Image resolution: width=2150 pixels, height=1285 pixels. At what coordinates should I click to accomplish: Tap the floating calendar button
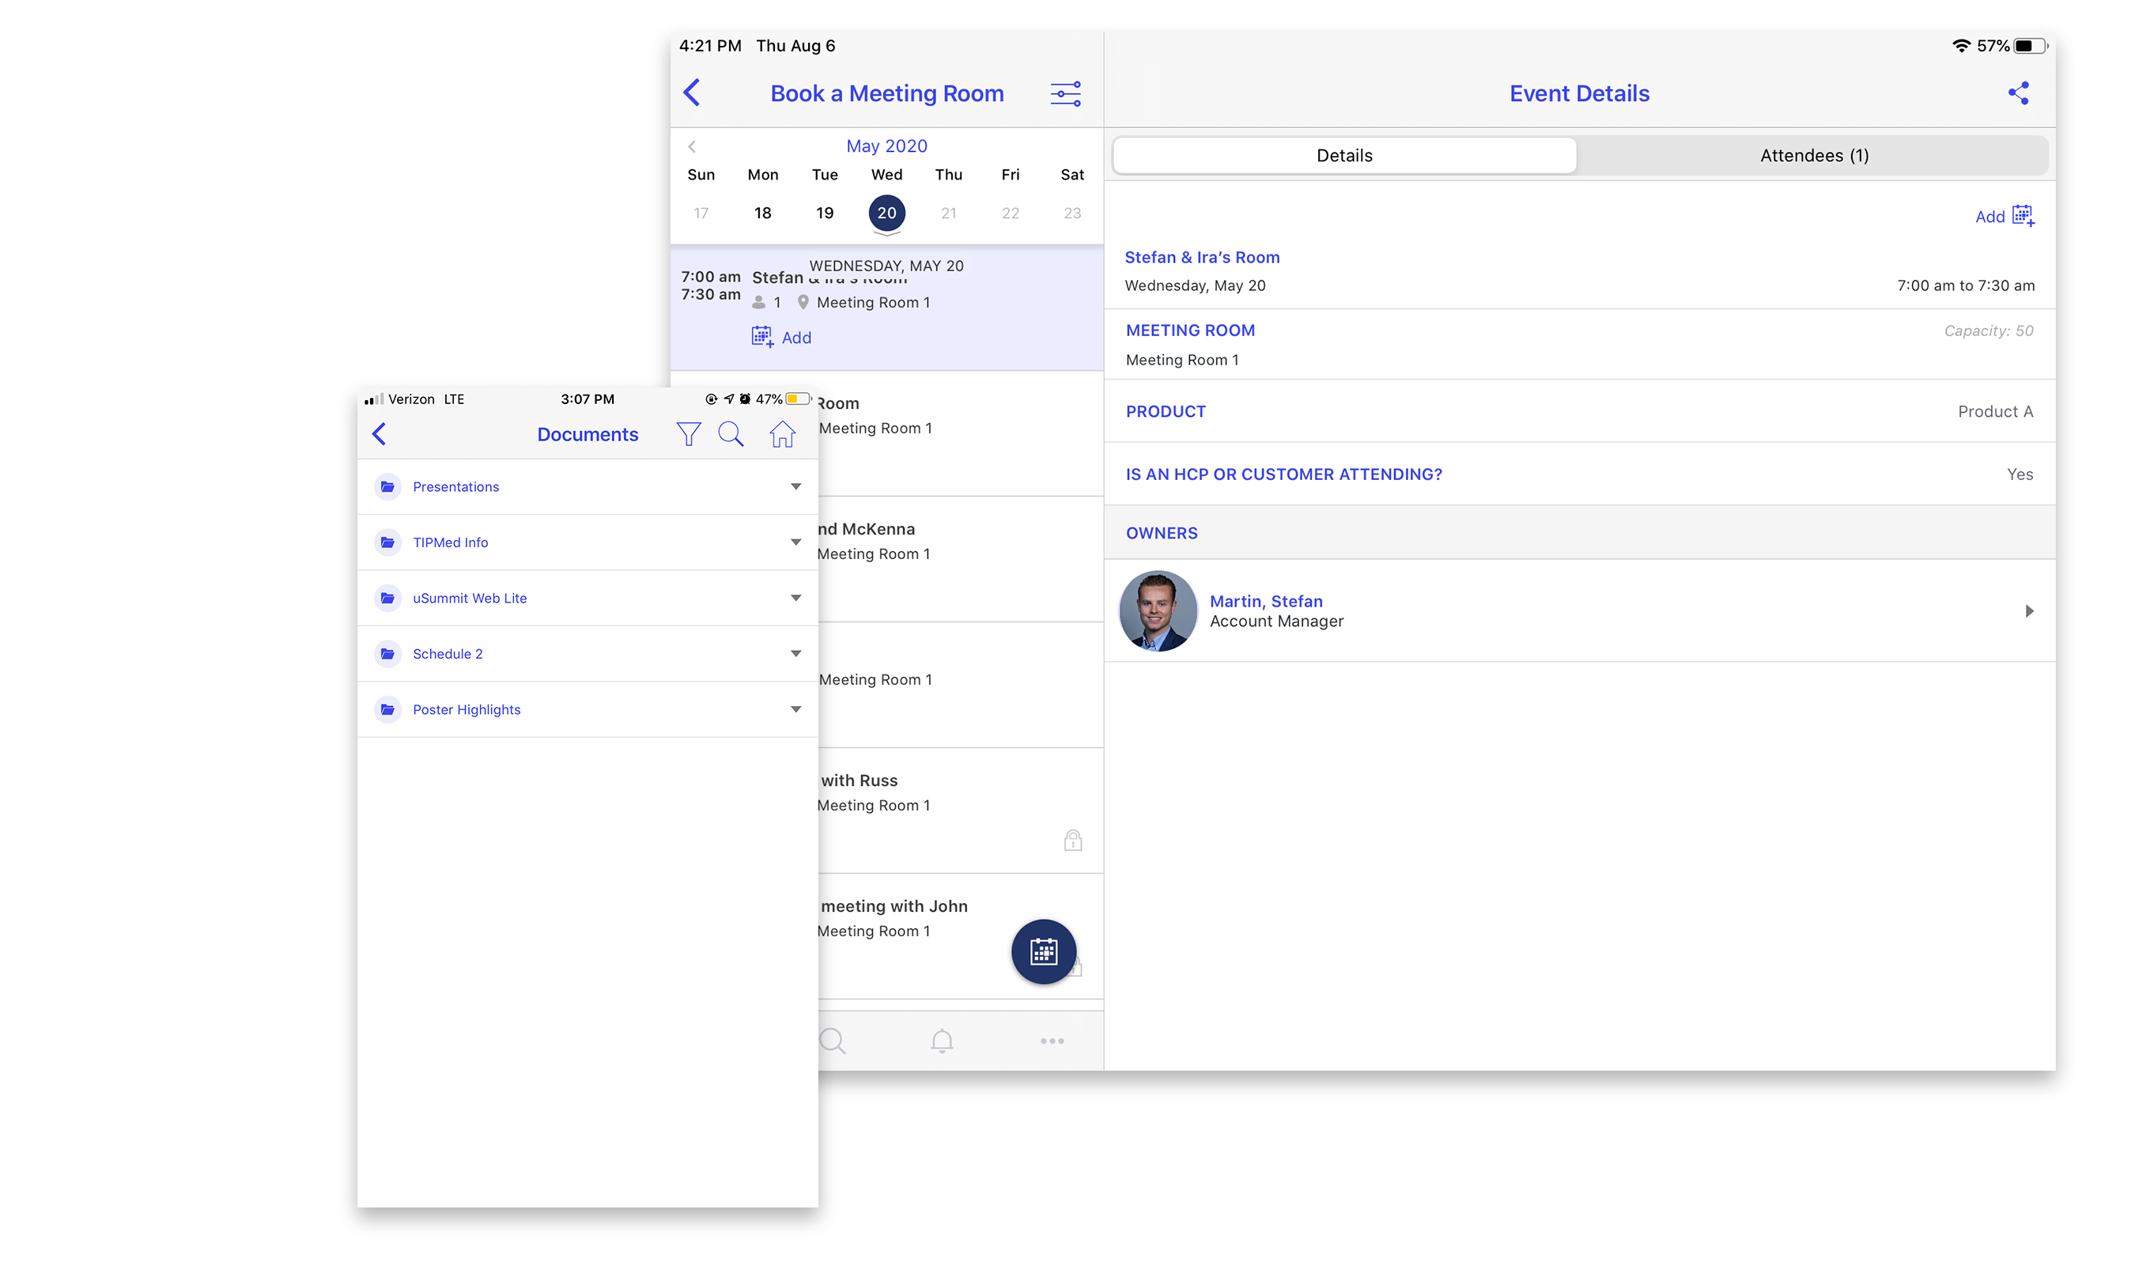(1044, 951)
